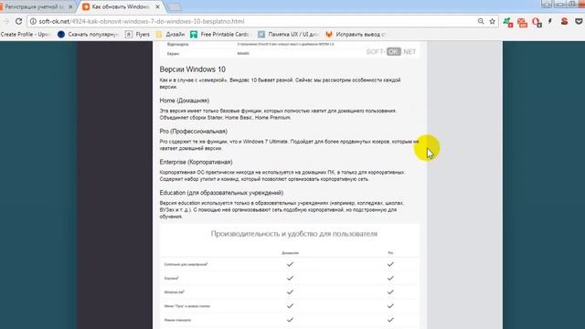
Task: Open the Create Profile - Upwork bookmark
Action: click(26, 35)
